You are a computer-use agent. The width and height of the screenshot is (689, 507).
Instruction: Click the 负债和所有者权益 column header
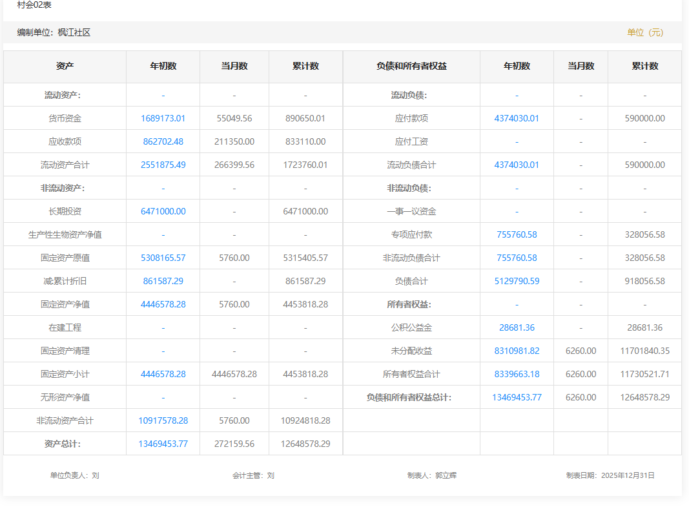[x=411, y=66]
